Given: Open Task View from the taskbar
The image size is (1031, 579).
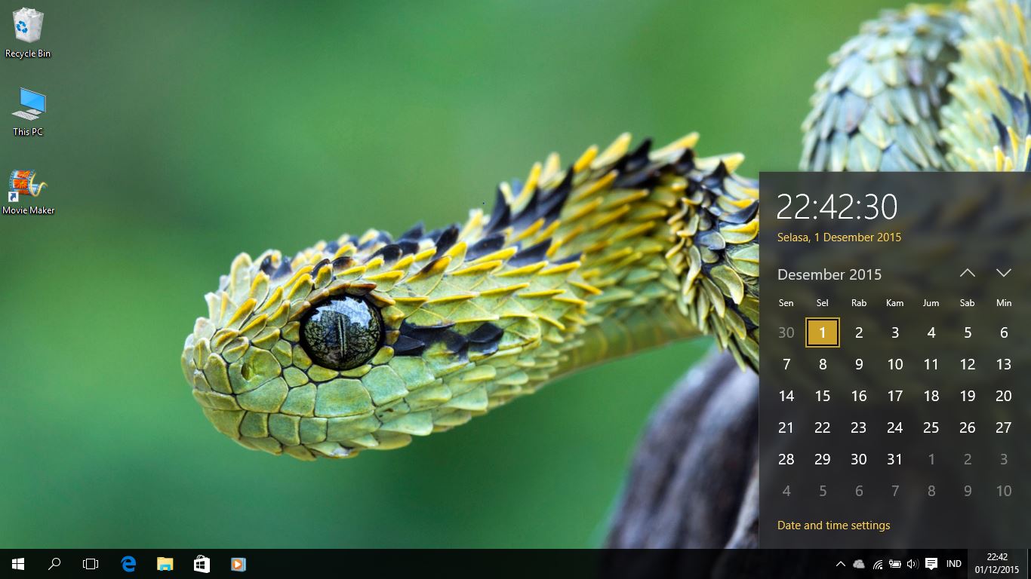Looking at the screenshot, I should 91,563.
